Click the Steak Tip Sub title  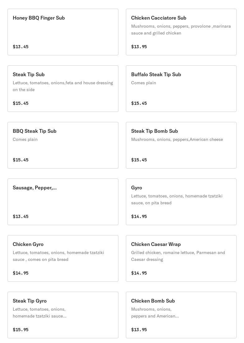coord(29,75)
